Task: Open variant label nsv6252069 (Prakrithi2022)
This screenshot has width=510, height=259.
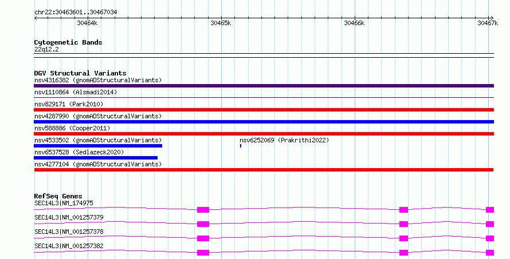Action: pos(284,140)
